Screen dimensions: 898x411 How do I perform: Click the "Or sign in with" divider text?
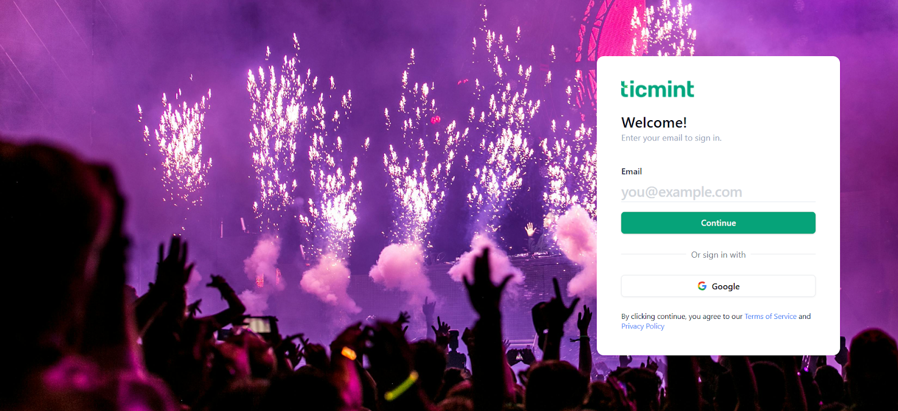[718, 255]
